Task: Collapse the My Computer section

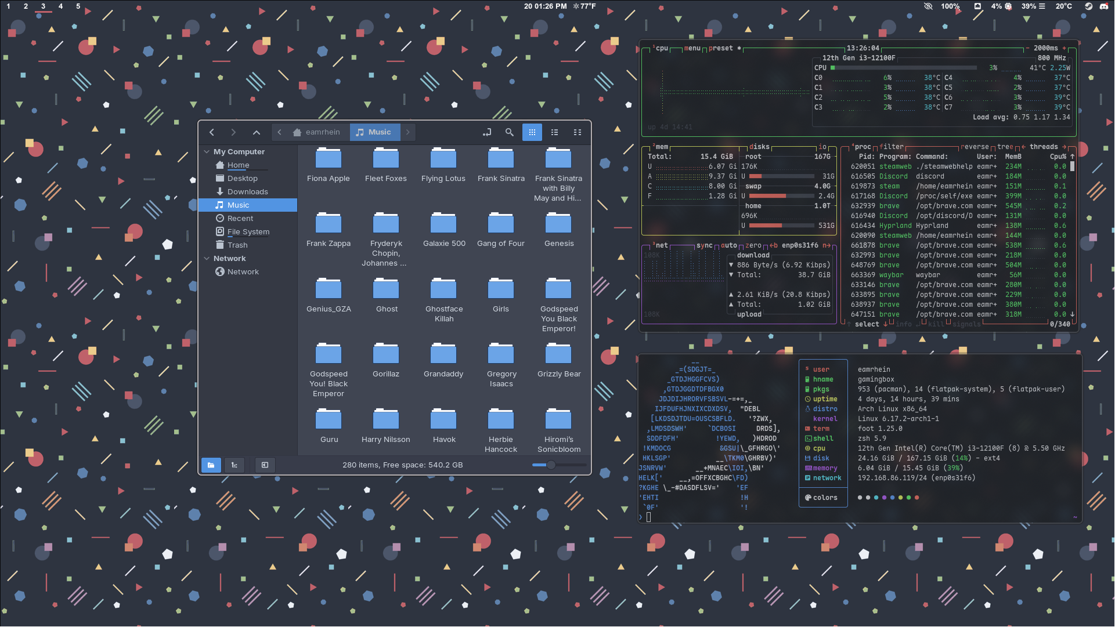Action: [207, 152]
